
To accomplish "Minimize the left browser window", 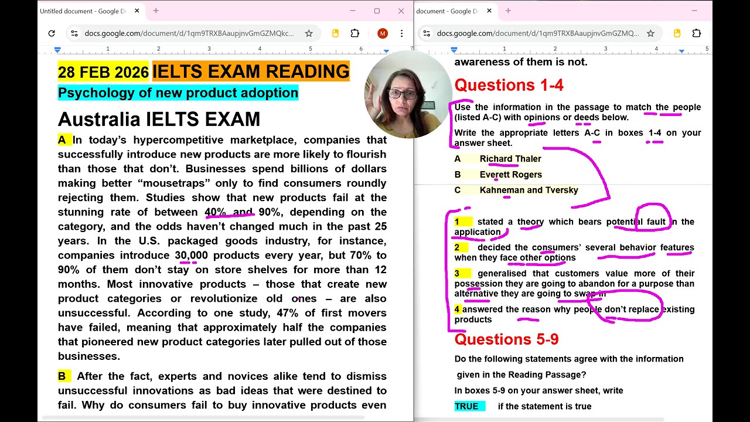I will (353, 11).
